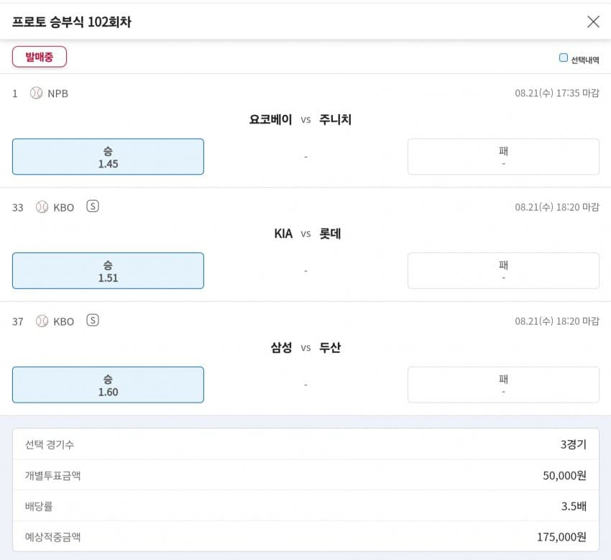Select 패 for 요코하마 vs 주니치

pyautogui.click(x=503, y=157)
